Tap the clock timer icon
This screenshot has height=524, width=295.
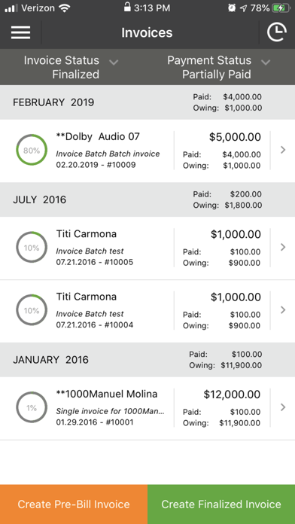277,32
